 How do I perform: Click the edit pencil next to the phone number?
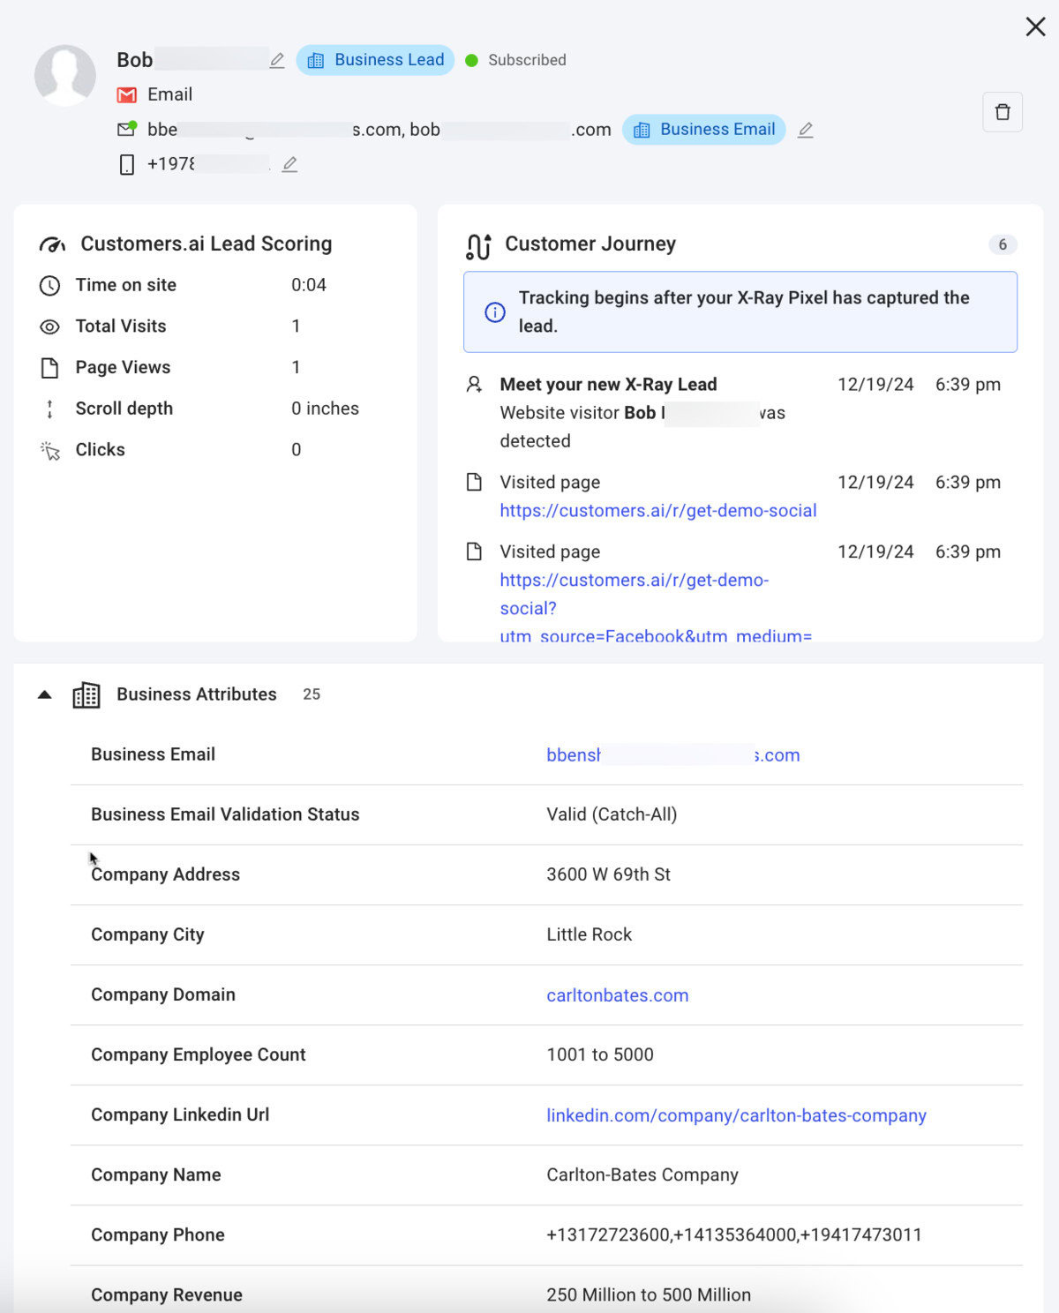(289, 164)
